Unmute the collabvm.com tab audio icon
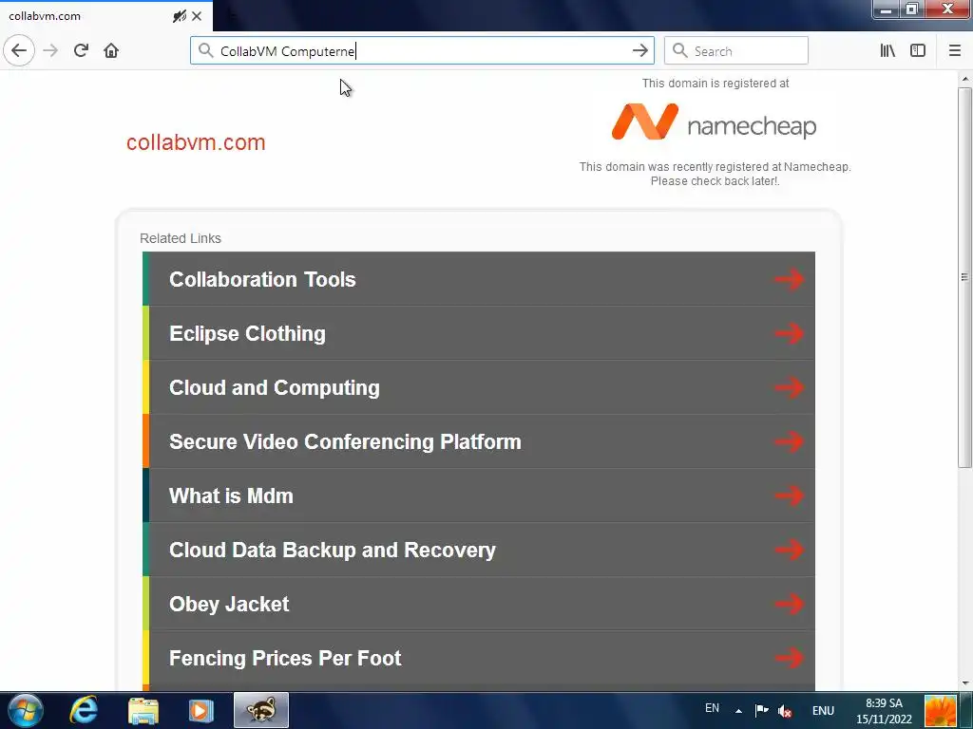The image size is (973, 729). pos(180,16)
